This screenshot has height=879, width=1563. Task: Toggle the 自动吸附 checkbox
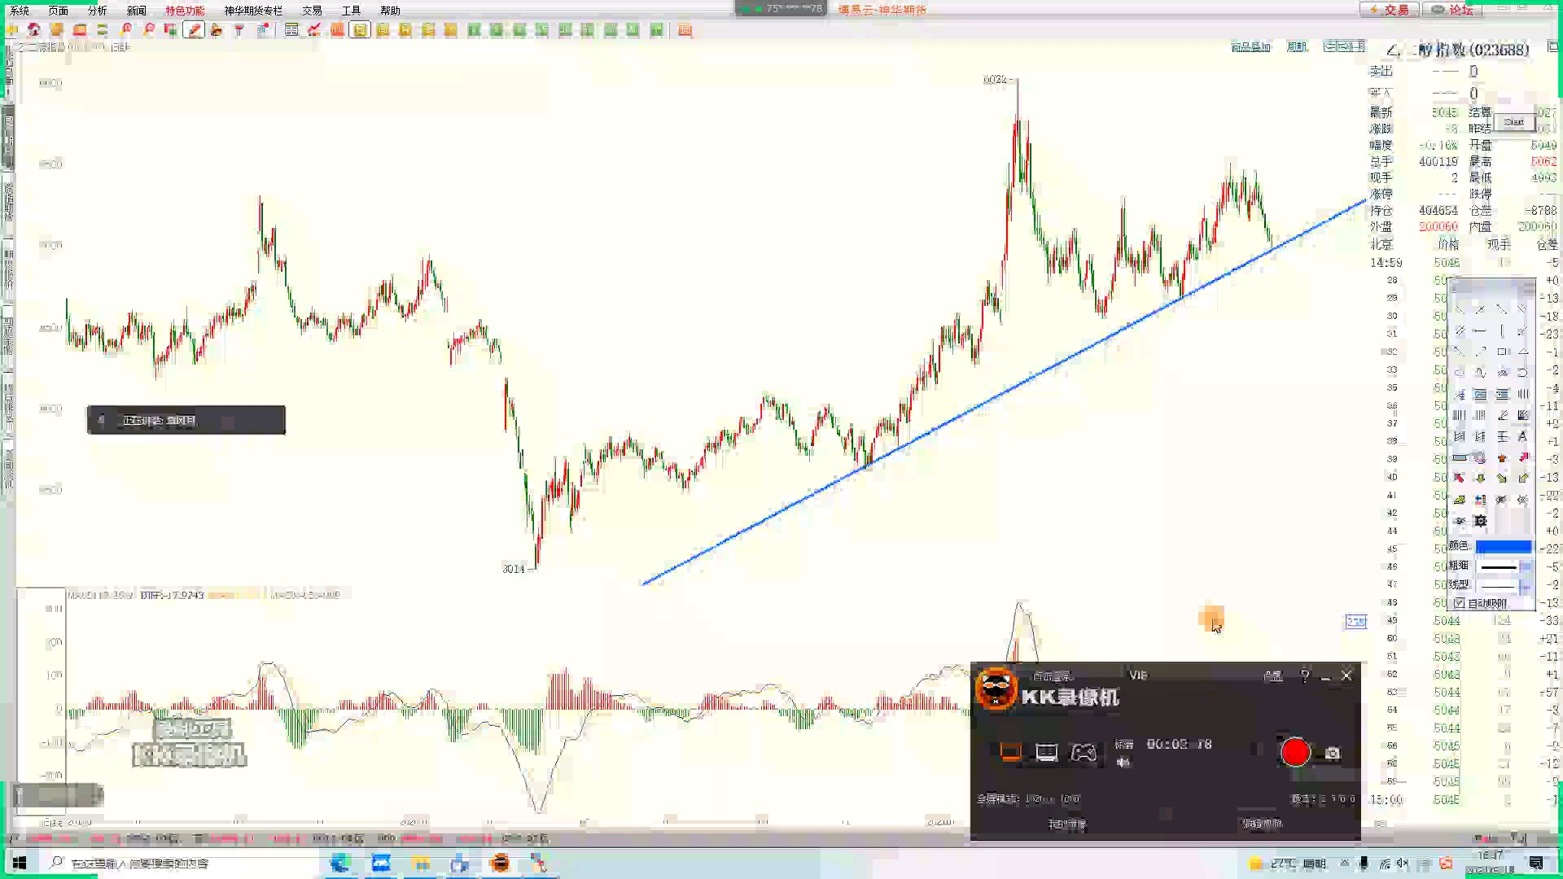1460,603
